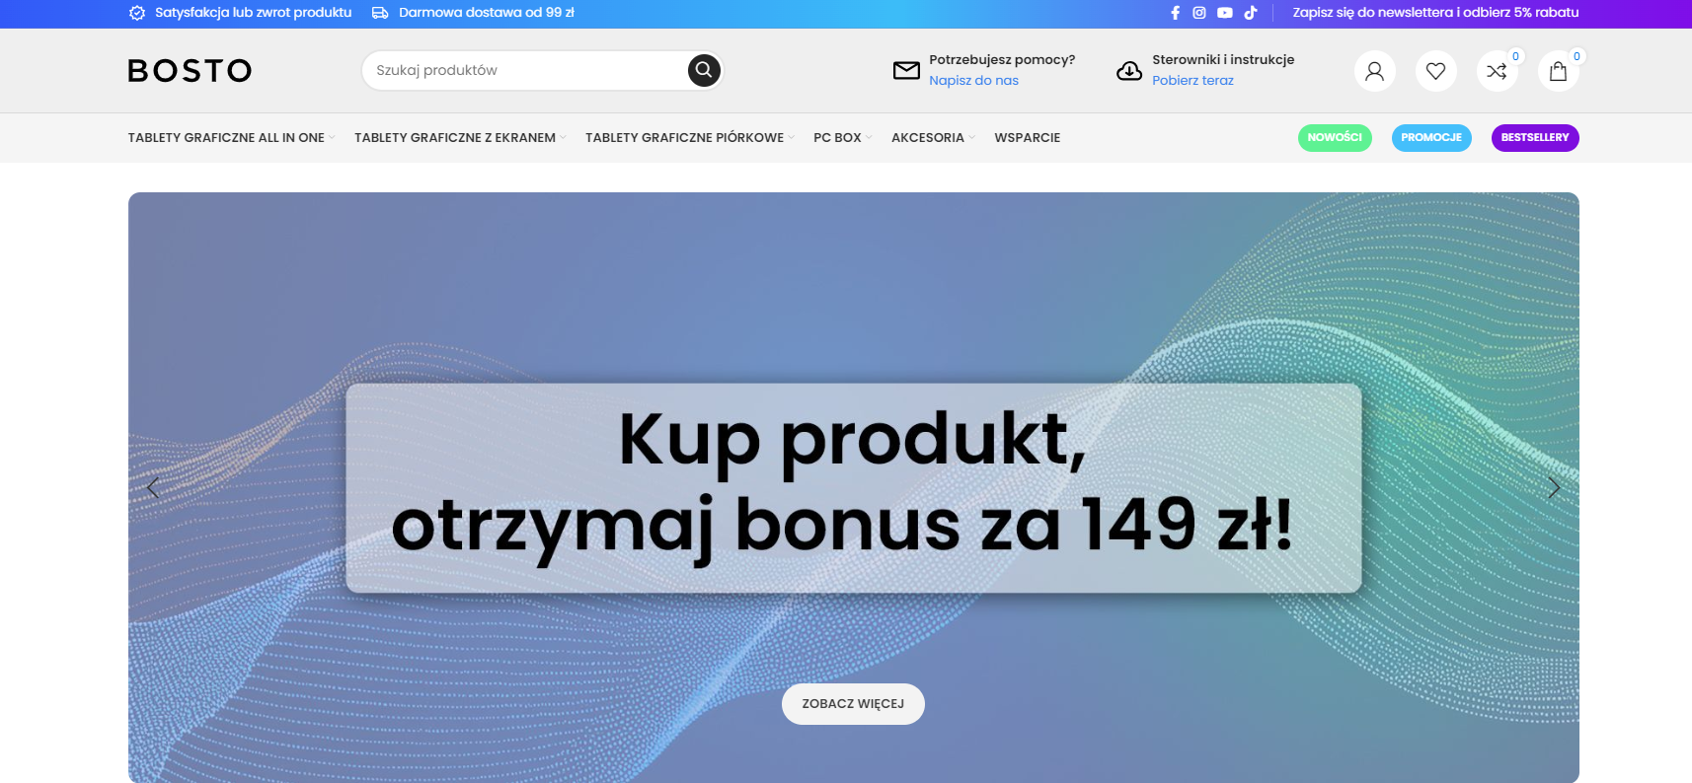
Task: Expand Tablety Graficzne Z Ekranem menu
Action: 460,138
